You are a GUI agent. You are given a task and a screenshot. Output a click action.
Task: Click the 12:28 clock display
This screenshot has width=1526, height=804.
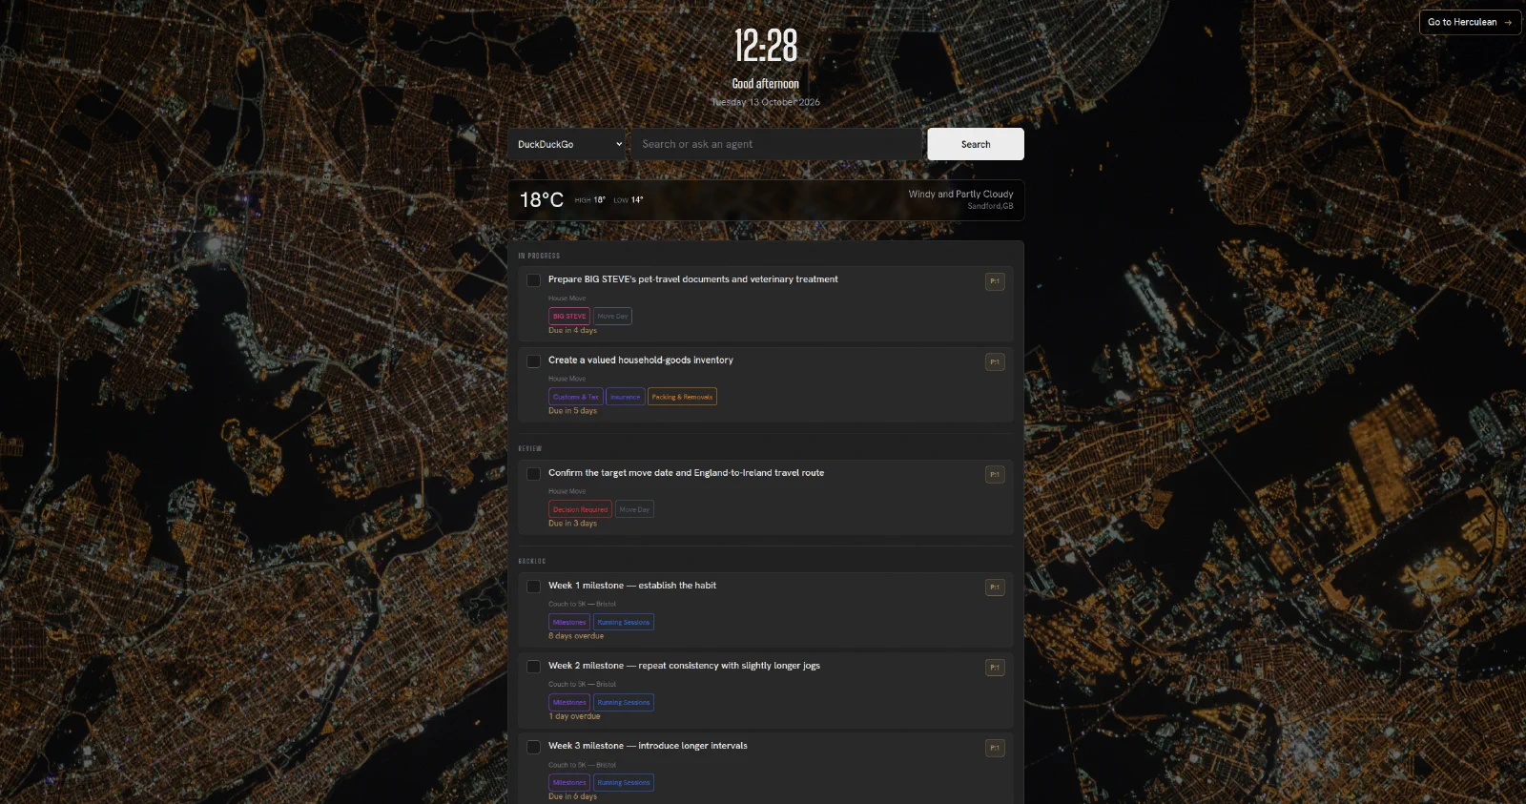pos(766,45)
